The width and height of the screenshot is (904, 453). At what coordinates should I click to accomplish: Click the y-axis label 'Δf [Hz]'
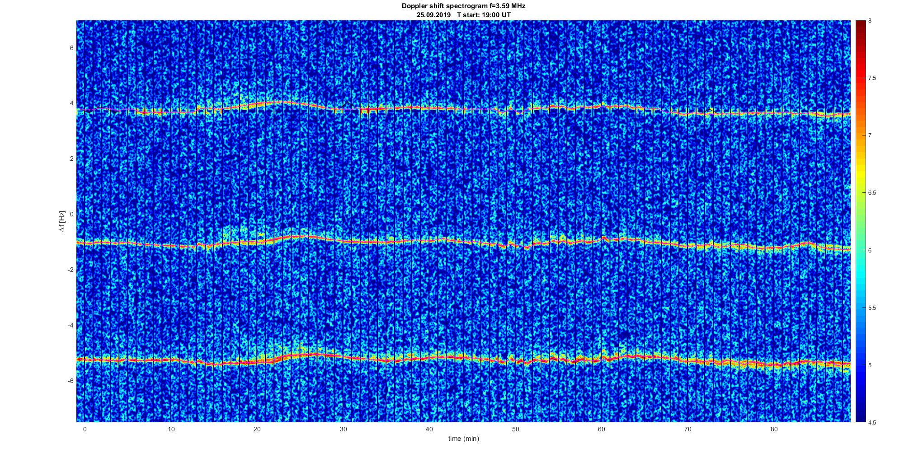click(62, 221)
